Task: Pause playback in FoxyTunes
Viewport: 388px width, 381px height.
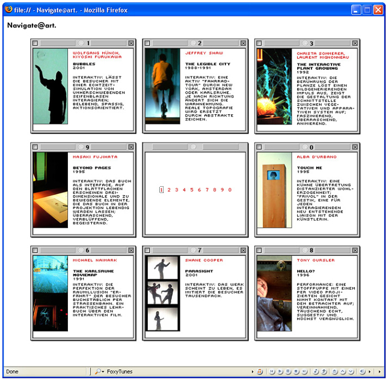Action: (x=288, y=371)
